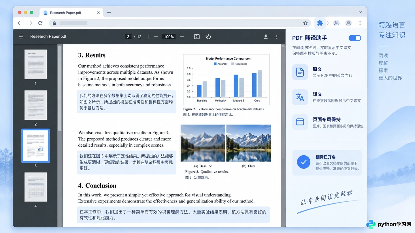This screenshot has height=233, width=415.
Task: Click the fit-to-page icon
Action: (x=197, y=37)
